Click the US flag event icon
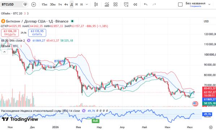 pos(195,104)
